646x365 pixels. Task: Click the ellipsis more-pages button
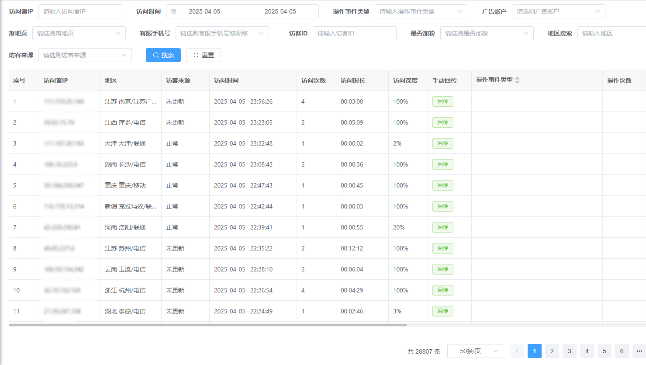coord(639,351)
